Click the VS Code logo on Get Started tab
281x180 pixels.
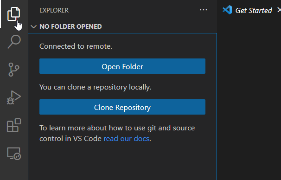[x=227, y=10]
